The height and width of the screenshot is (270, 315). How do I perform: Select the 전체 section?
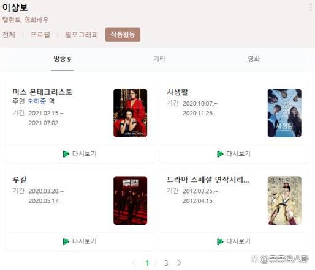9,35
